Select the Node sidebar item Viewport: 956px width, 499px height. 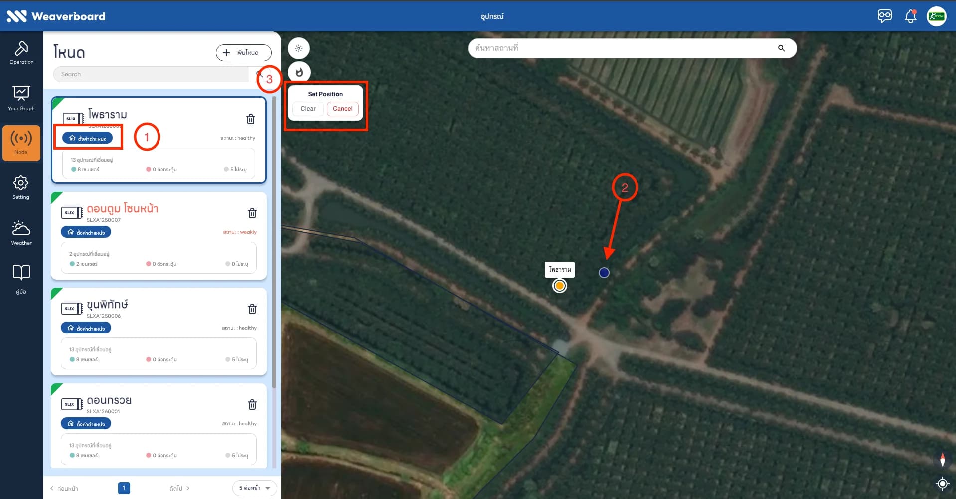(x=21, y=143)
